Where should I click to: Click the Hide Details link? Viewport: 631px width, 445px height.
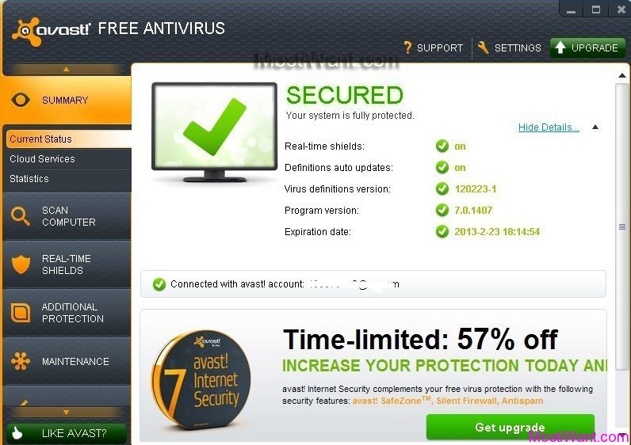point(549,127)
